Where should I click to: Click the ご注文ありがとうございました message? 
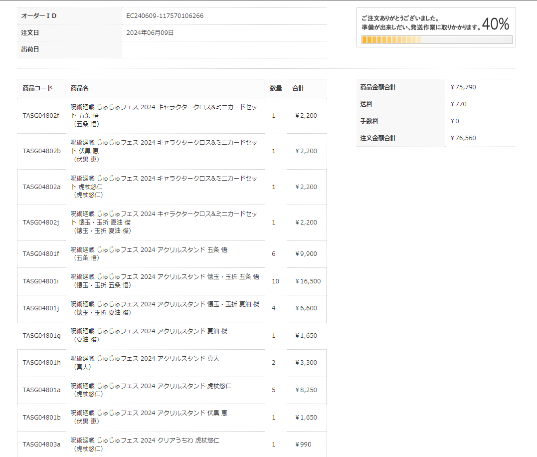point(400,18)
